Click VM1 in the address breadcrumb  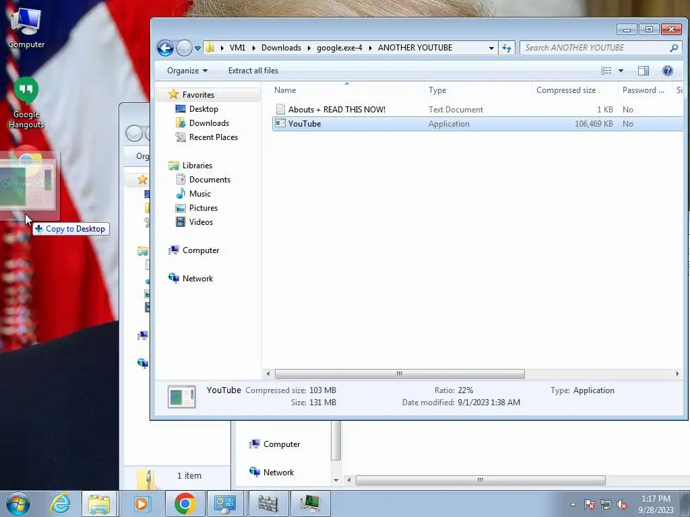coord(237,48)
